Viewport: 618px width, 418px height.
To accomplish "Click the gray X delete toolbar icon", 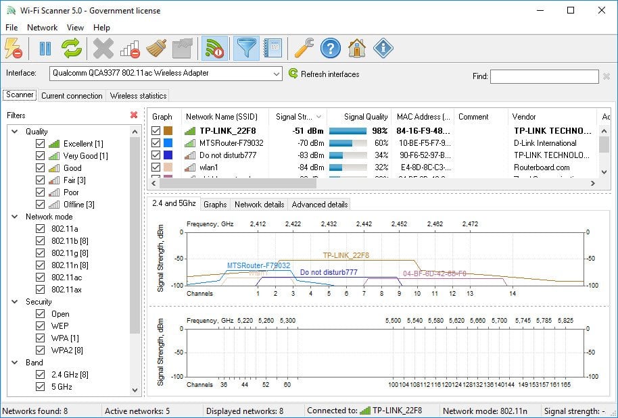I will (x=103, y=49).
